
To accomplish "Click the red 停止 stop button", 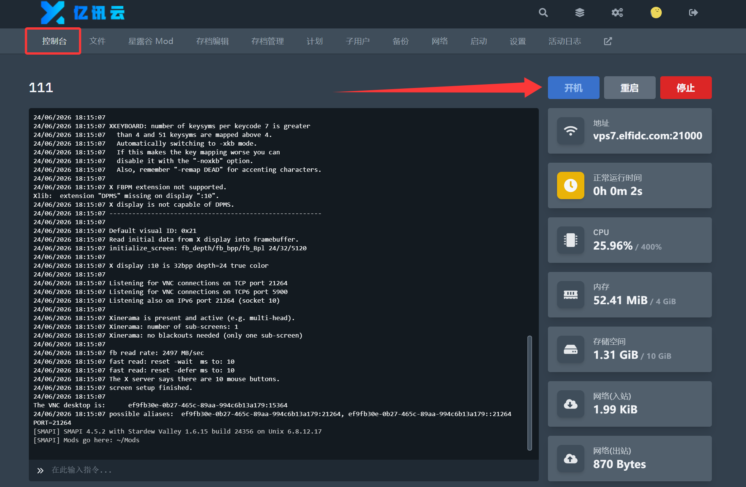I will tap(686, 88).
